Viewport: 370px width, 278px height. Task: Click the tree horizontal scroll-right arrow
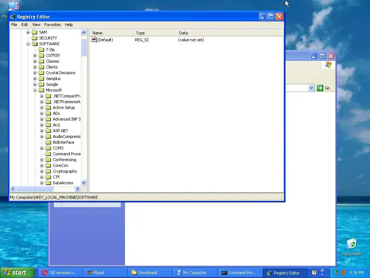(x=77, y=189)
